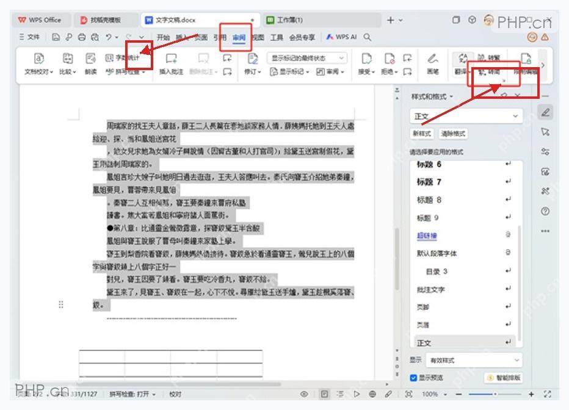This screenshot has height=410, width=569.
Task: Click the 翻译 translate icon
Action: tap(463, 58)
